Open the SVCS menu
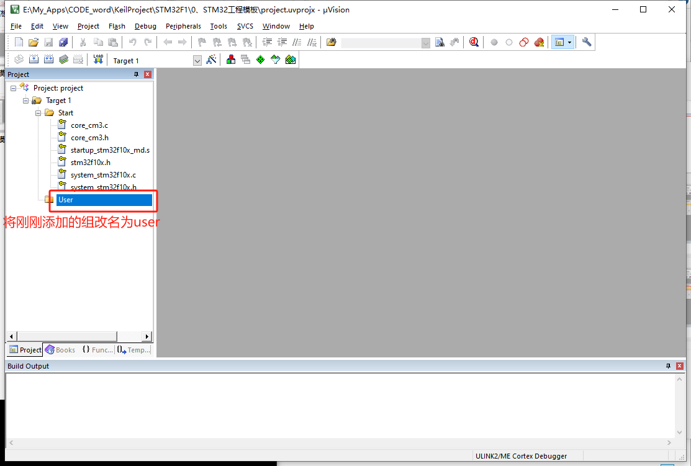The height and width of the screenshot is (466, 691). [245, 26]
